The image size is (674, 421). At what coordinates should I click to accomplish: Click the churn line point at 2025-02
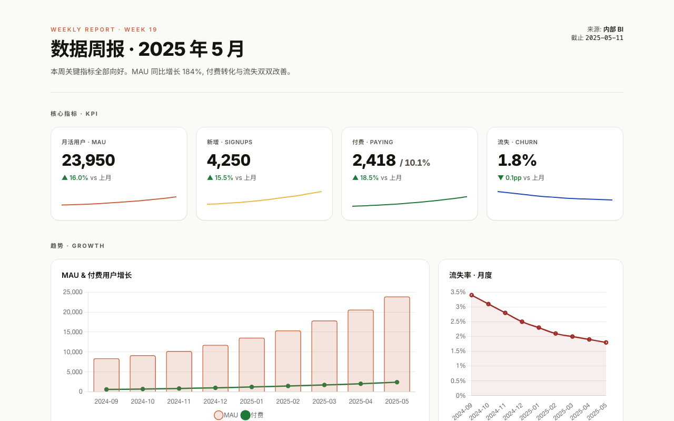(556, 334)
